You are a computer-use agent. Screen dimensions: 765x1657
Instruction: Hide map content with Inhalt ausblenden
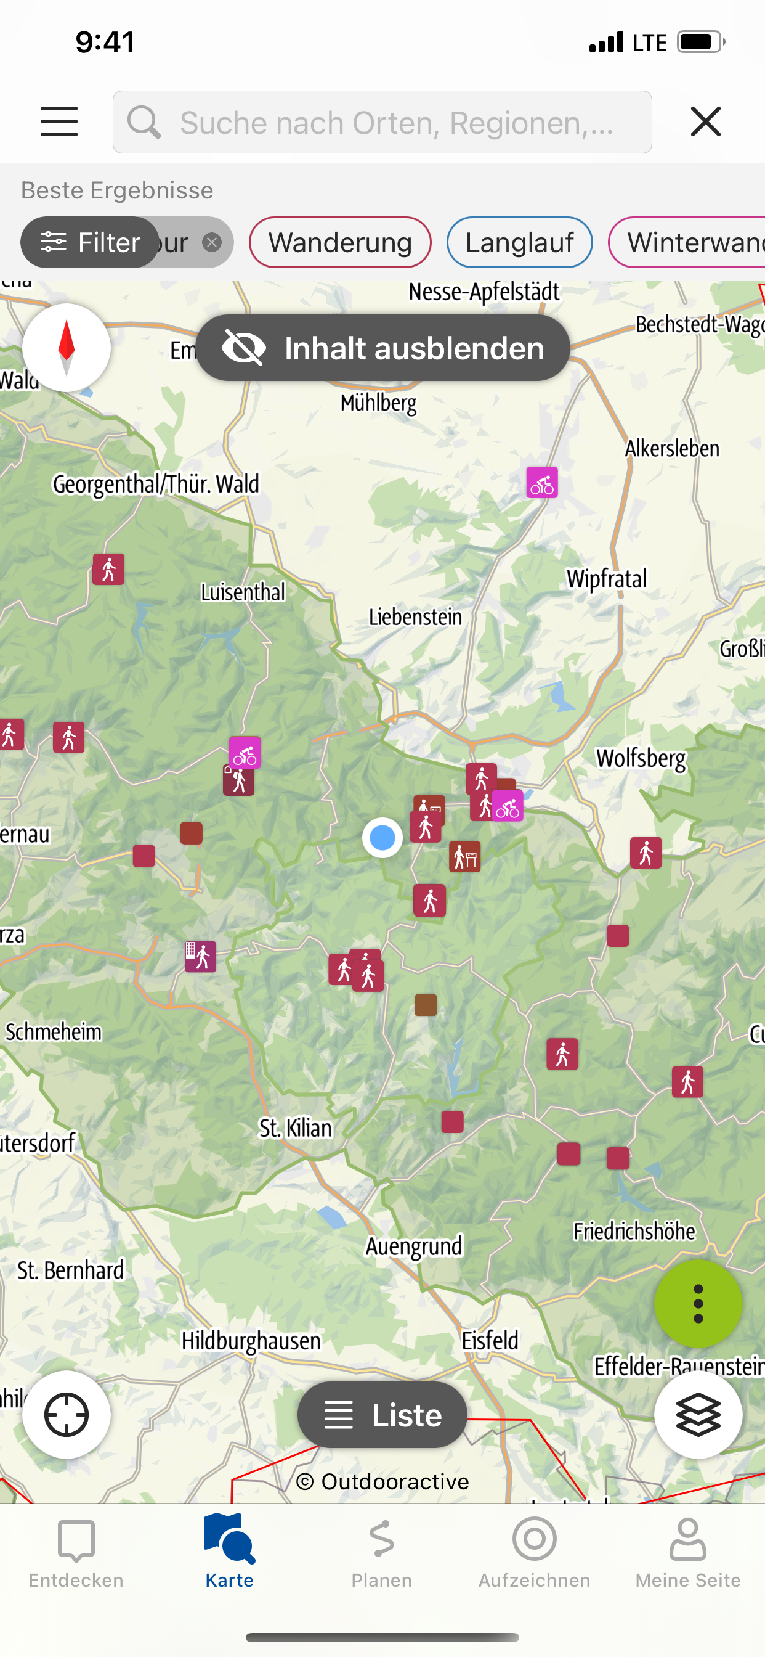[x=382, y=348]
